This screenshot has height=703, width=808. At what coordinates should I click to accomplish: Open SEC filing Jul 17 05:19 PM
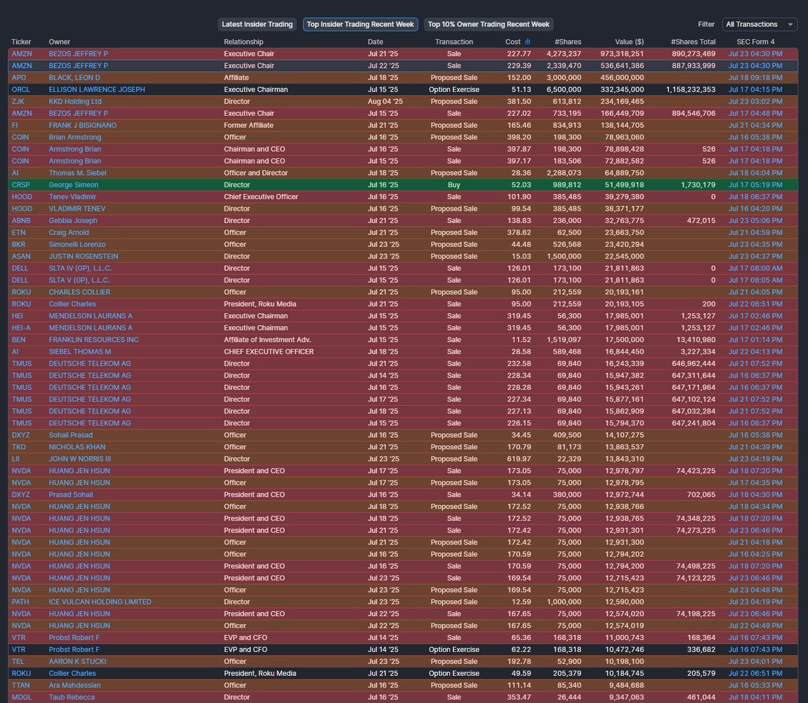[755, 185]
